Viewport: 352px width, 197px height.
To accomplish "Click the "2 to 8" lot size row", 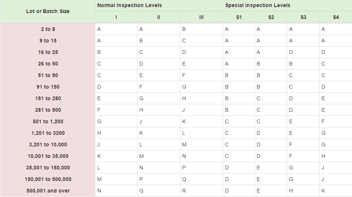I will pyautogui.click(x=48, y=29).
